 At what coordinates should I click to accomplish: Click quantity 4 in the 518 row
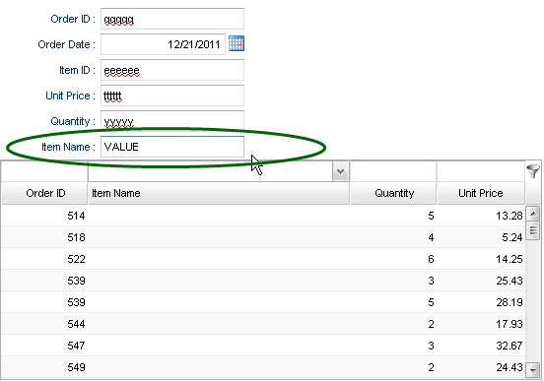[x=393, y=237]
